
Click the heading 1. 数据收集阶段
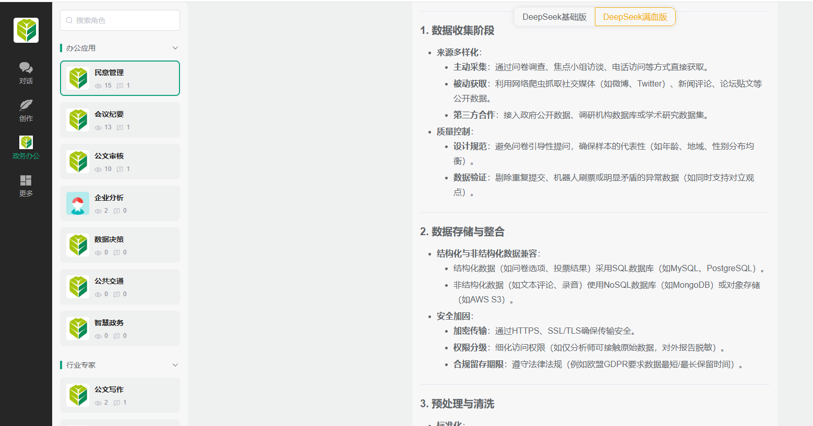click(457, 30)
